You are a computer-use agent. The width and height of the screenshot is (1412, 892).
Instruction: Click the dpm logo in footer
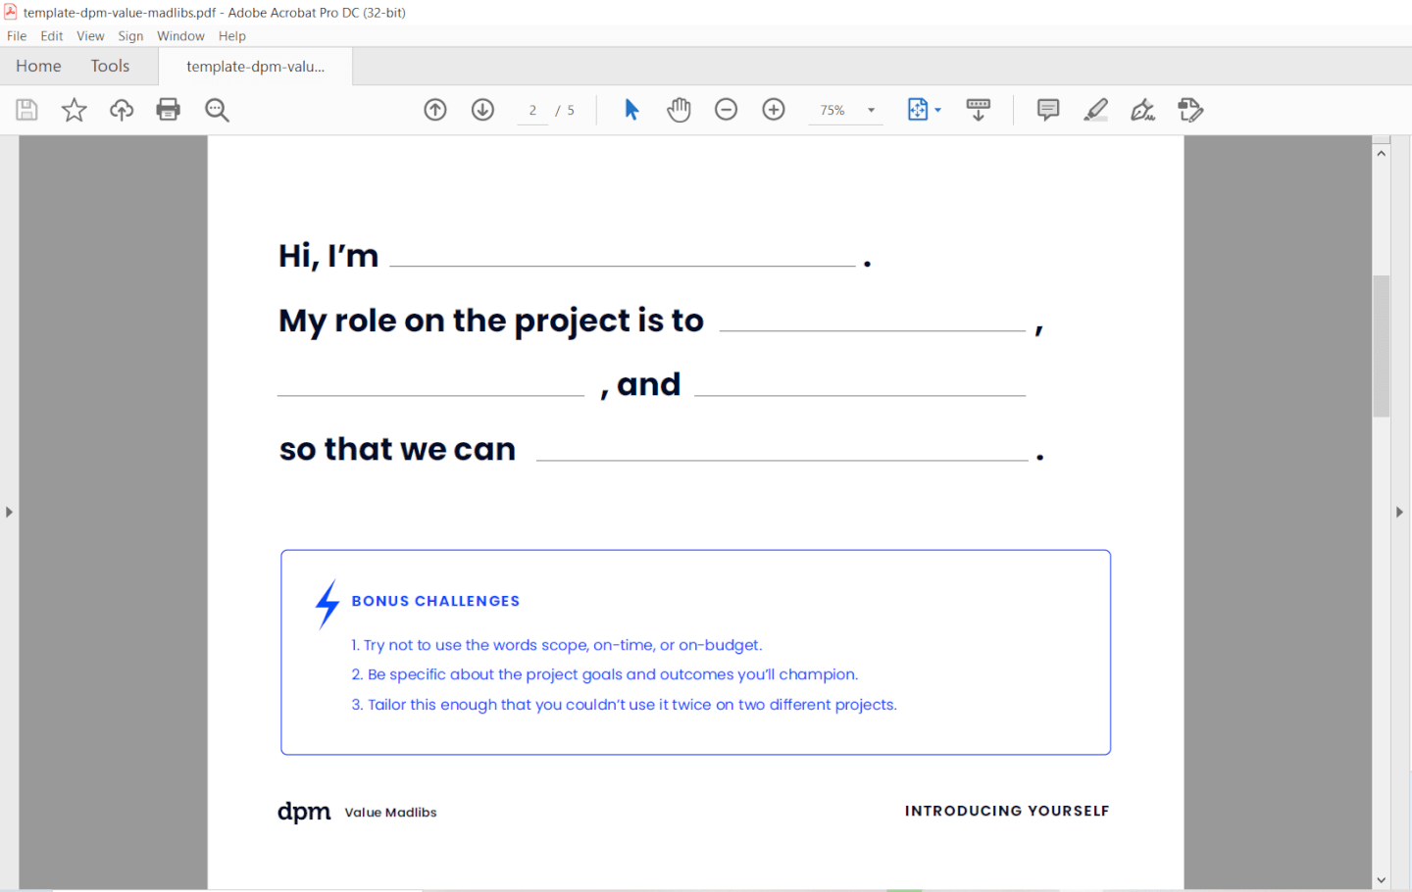point(304,812)
